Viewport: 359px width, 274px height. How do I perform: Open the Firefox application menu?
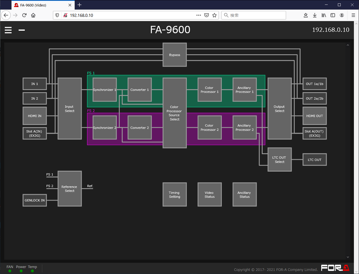click(353, 15)
